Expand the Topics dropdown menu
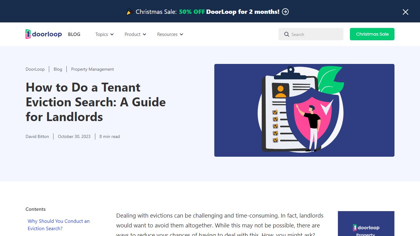 click(105, 34)
